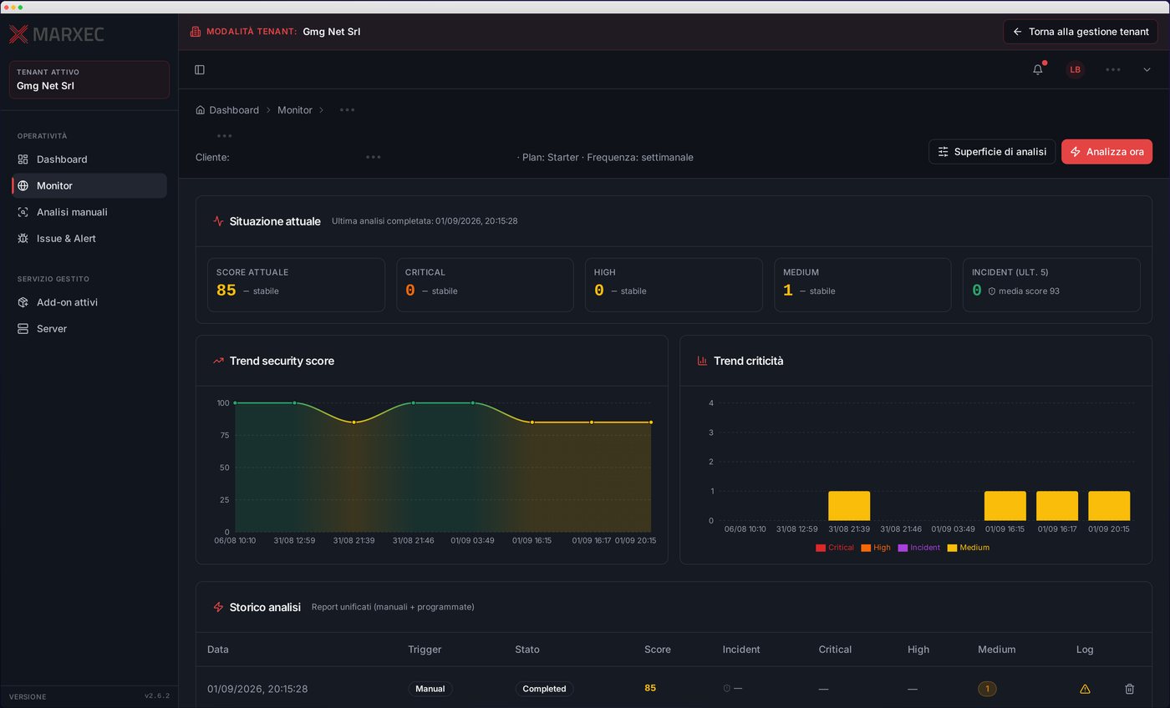Image resolution: width=1170 pixels, height=708 pixels.
Task: Click the Trend security score icon
Action: click(218, 361)
